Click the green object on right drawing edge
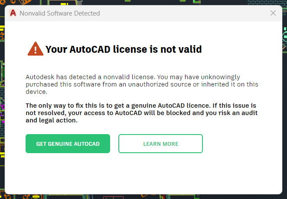Image resolution: width=287 pixels, height=199 pixels. [x=285, y=35]
